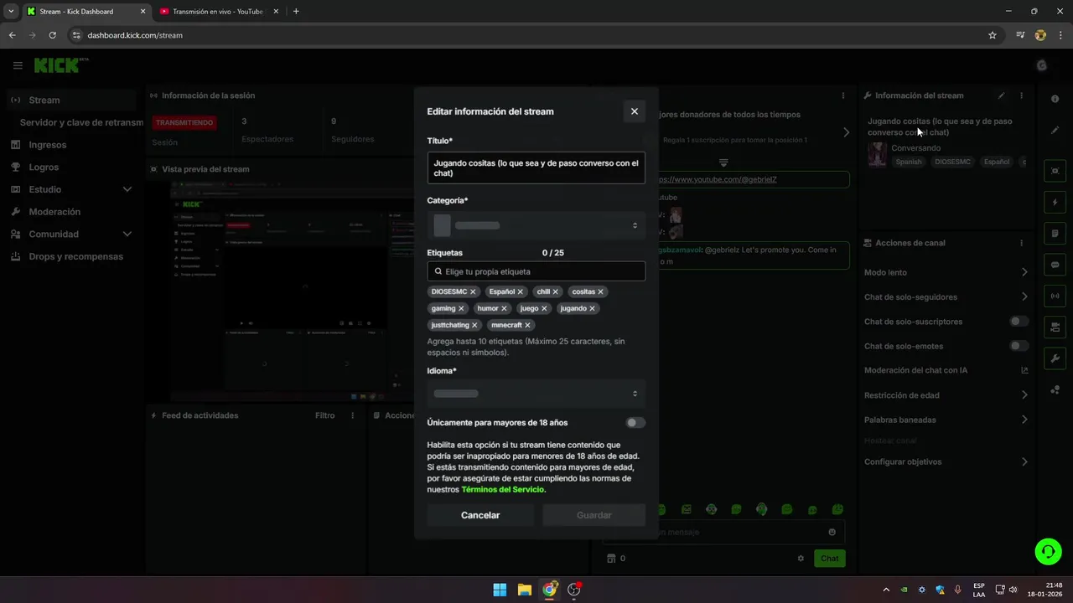Image resolution: width=1073 pixels, height=603 pixels.
Task: Close the Editar información del stream dialog
Action: 634,111
